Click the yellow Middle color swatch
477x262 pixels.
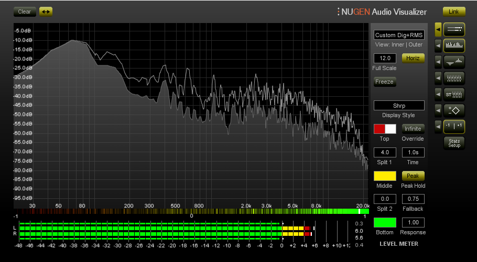(385, 176)
